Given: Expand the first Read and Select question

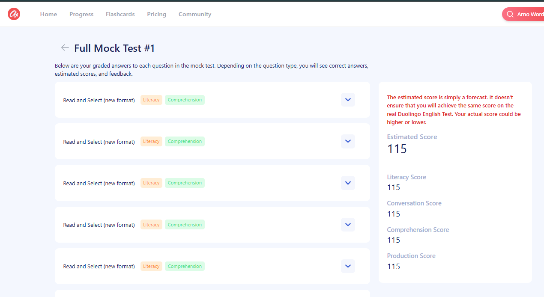Looking at the screenshot, I should tap(348, 100).
